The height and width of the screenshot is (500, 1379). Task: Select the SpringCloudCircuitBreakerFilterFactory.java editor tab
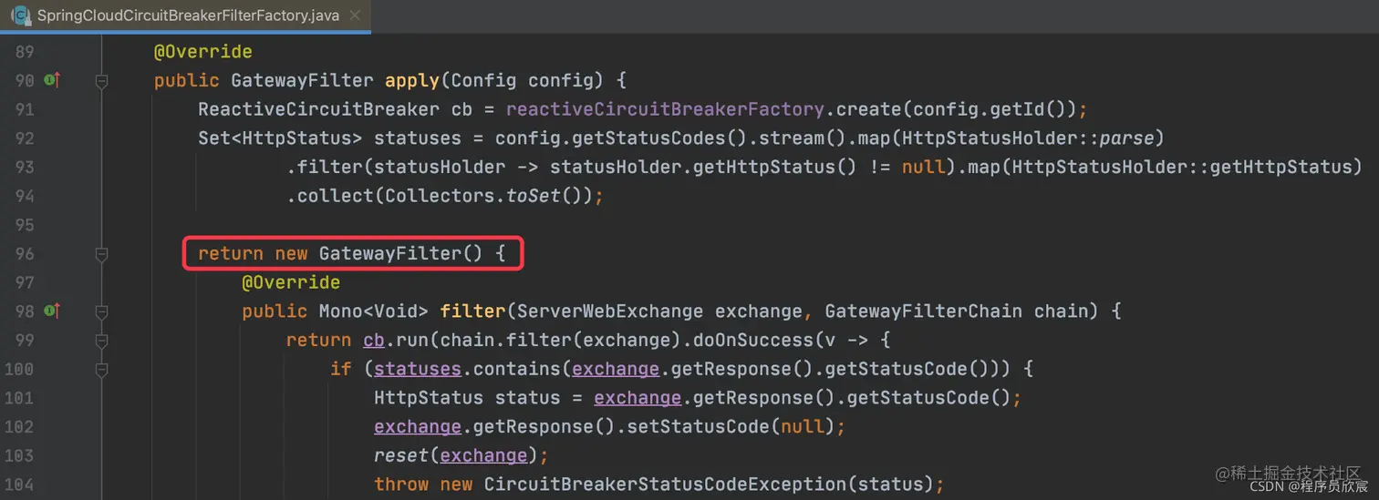[185, 15]
